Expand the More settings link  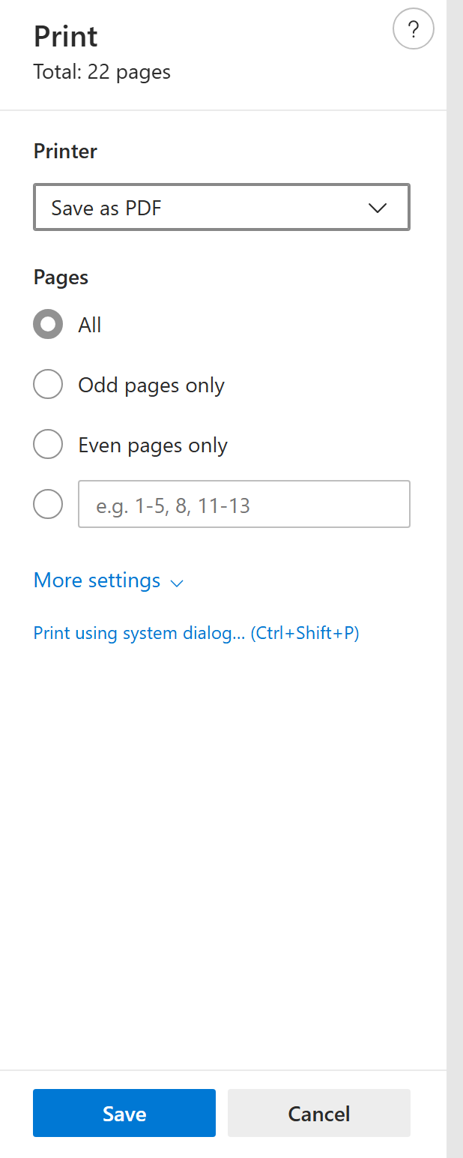click(97, 580)
